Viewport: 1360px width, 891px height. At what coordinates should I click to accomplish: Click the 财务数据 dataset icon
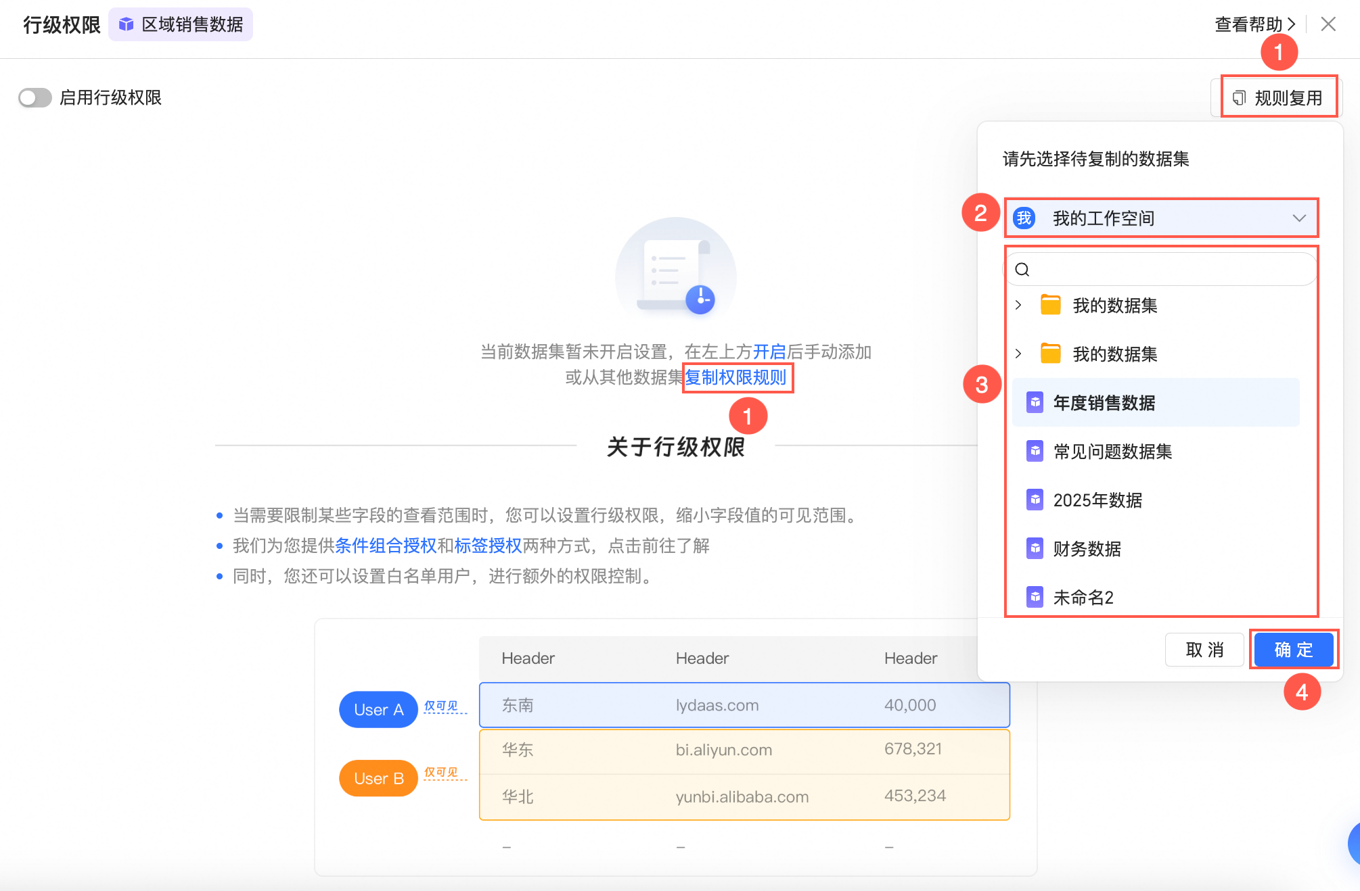pos(1035,549)
